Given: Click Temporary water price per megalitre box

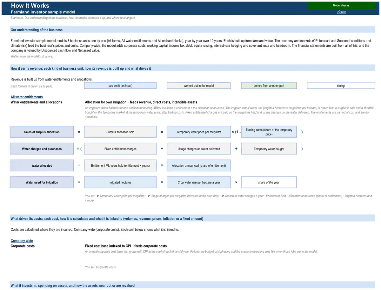Looking at the screenshot, I should pos(199,132).
